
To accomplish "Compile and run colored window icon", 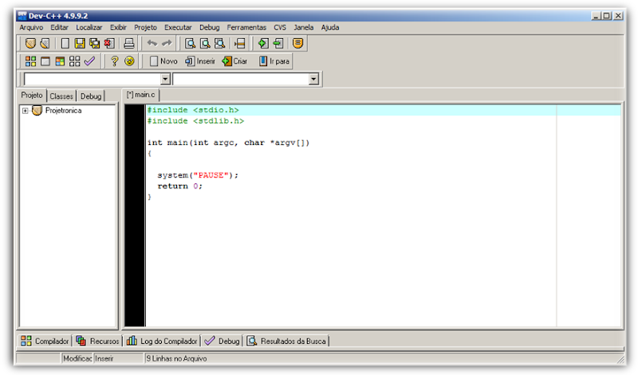I will [60, 61].
